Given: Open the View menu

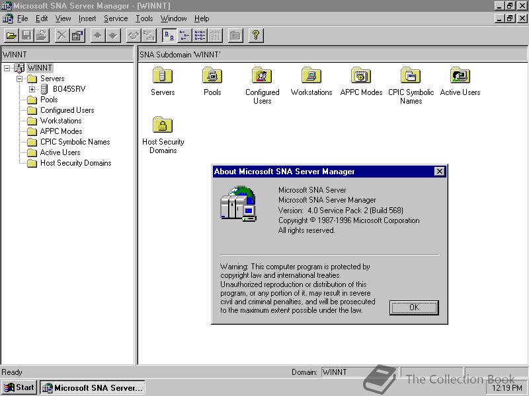Looking at the screenshot, I should pos(63,18).
